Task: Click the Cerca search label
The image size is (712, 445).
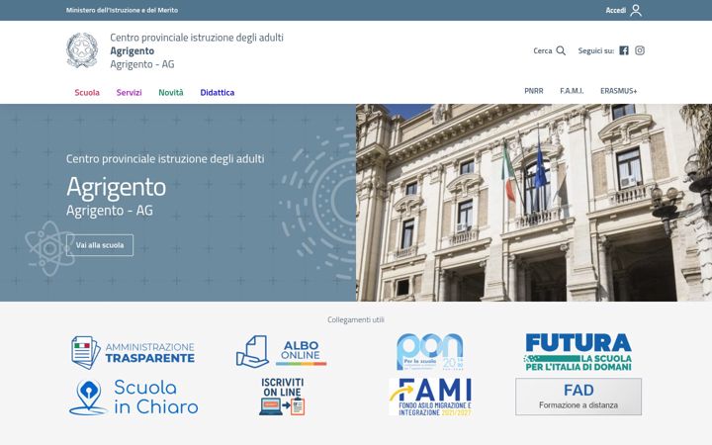Action: pos(543,50)
